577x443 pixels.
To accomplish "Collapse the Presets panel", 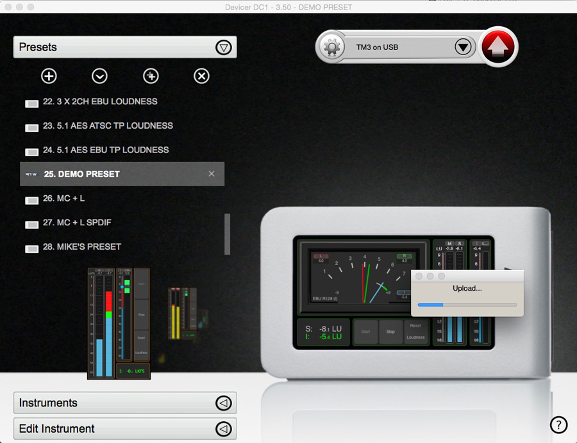I will click(x=223, y=47).
